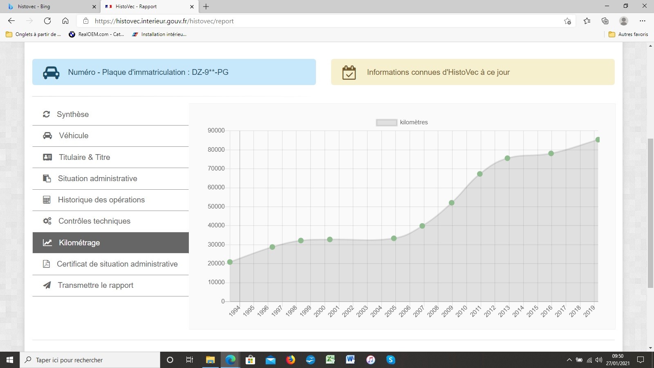Click the data point near 75000 km at 2013
654x368 pixels.
(507, 158)
